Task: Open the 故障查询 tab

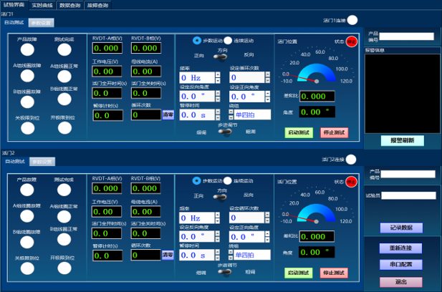Action: pyautogui.click(x=97, y=5)
